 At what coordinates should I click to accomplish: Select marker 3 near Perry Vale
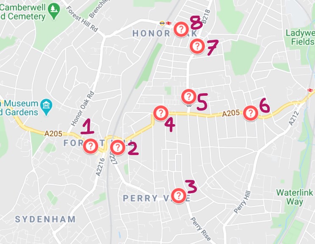(x=179, y=196)
